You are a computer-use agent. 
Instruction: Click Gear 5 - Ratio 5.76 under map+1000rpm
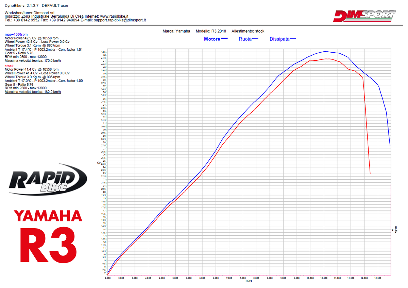click(x=19, y=53)
